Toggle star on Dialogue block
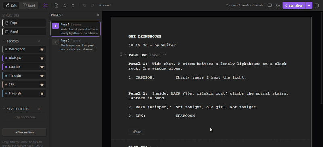The image size is (323, 147). point(42,58)
